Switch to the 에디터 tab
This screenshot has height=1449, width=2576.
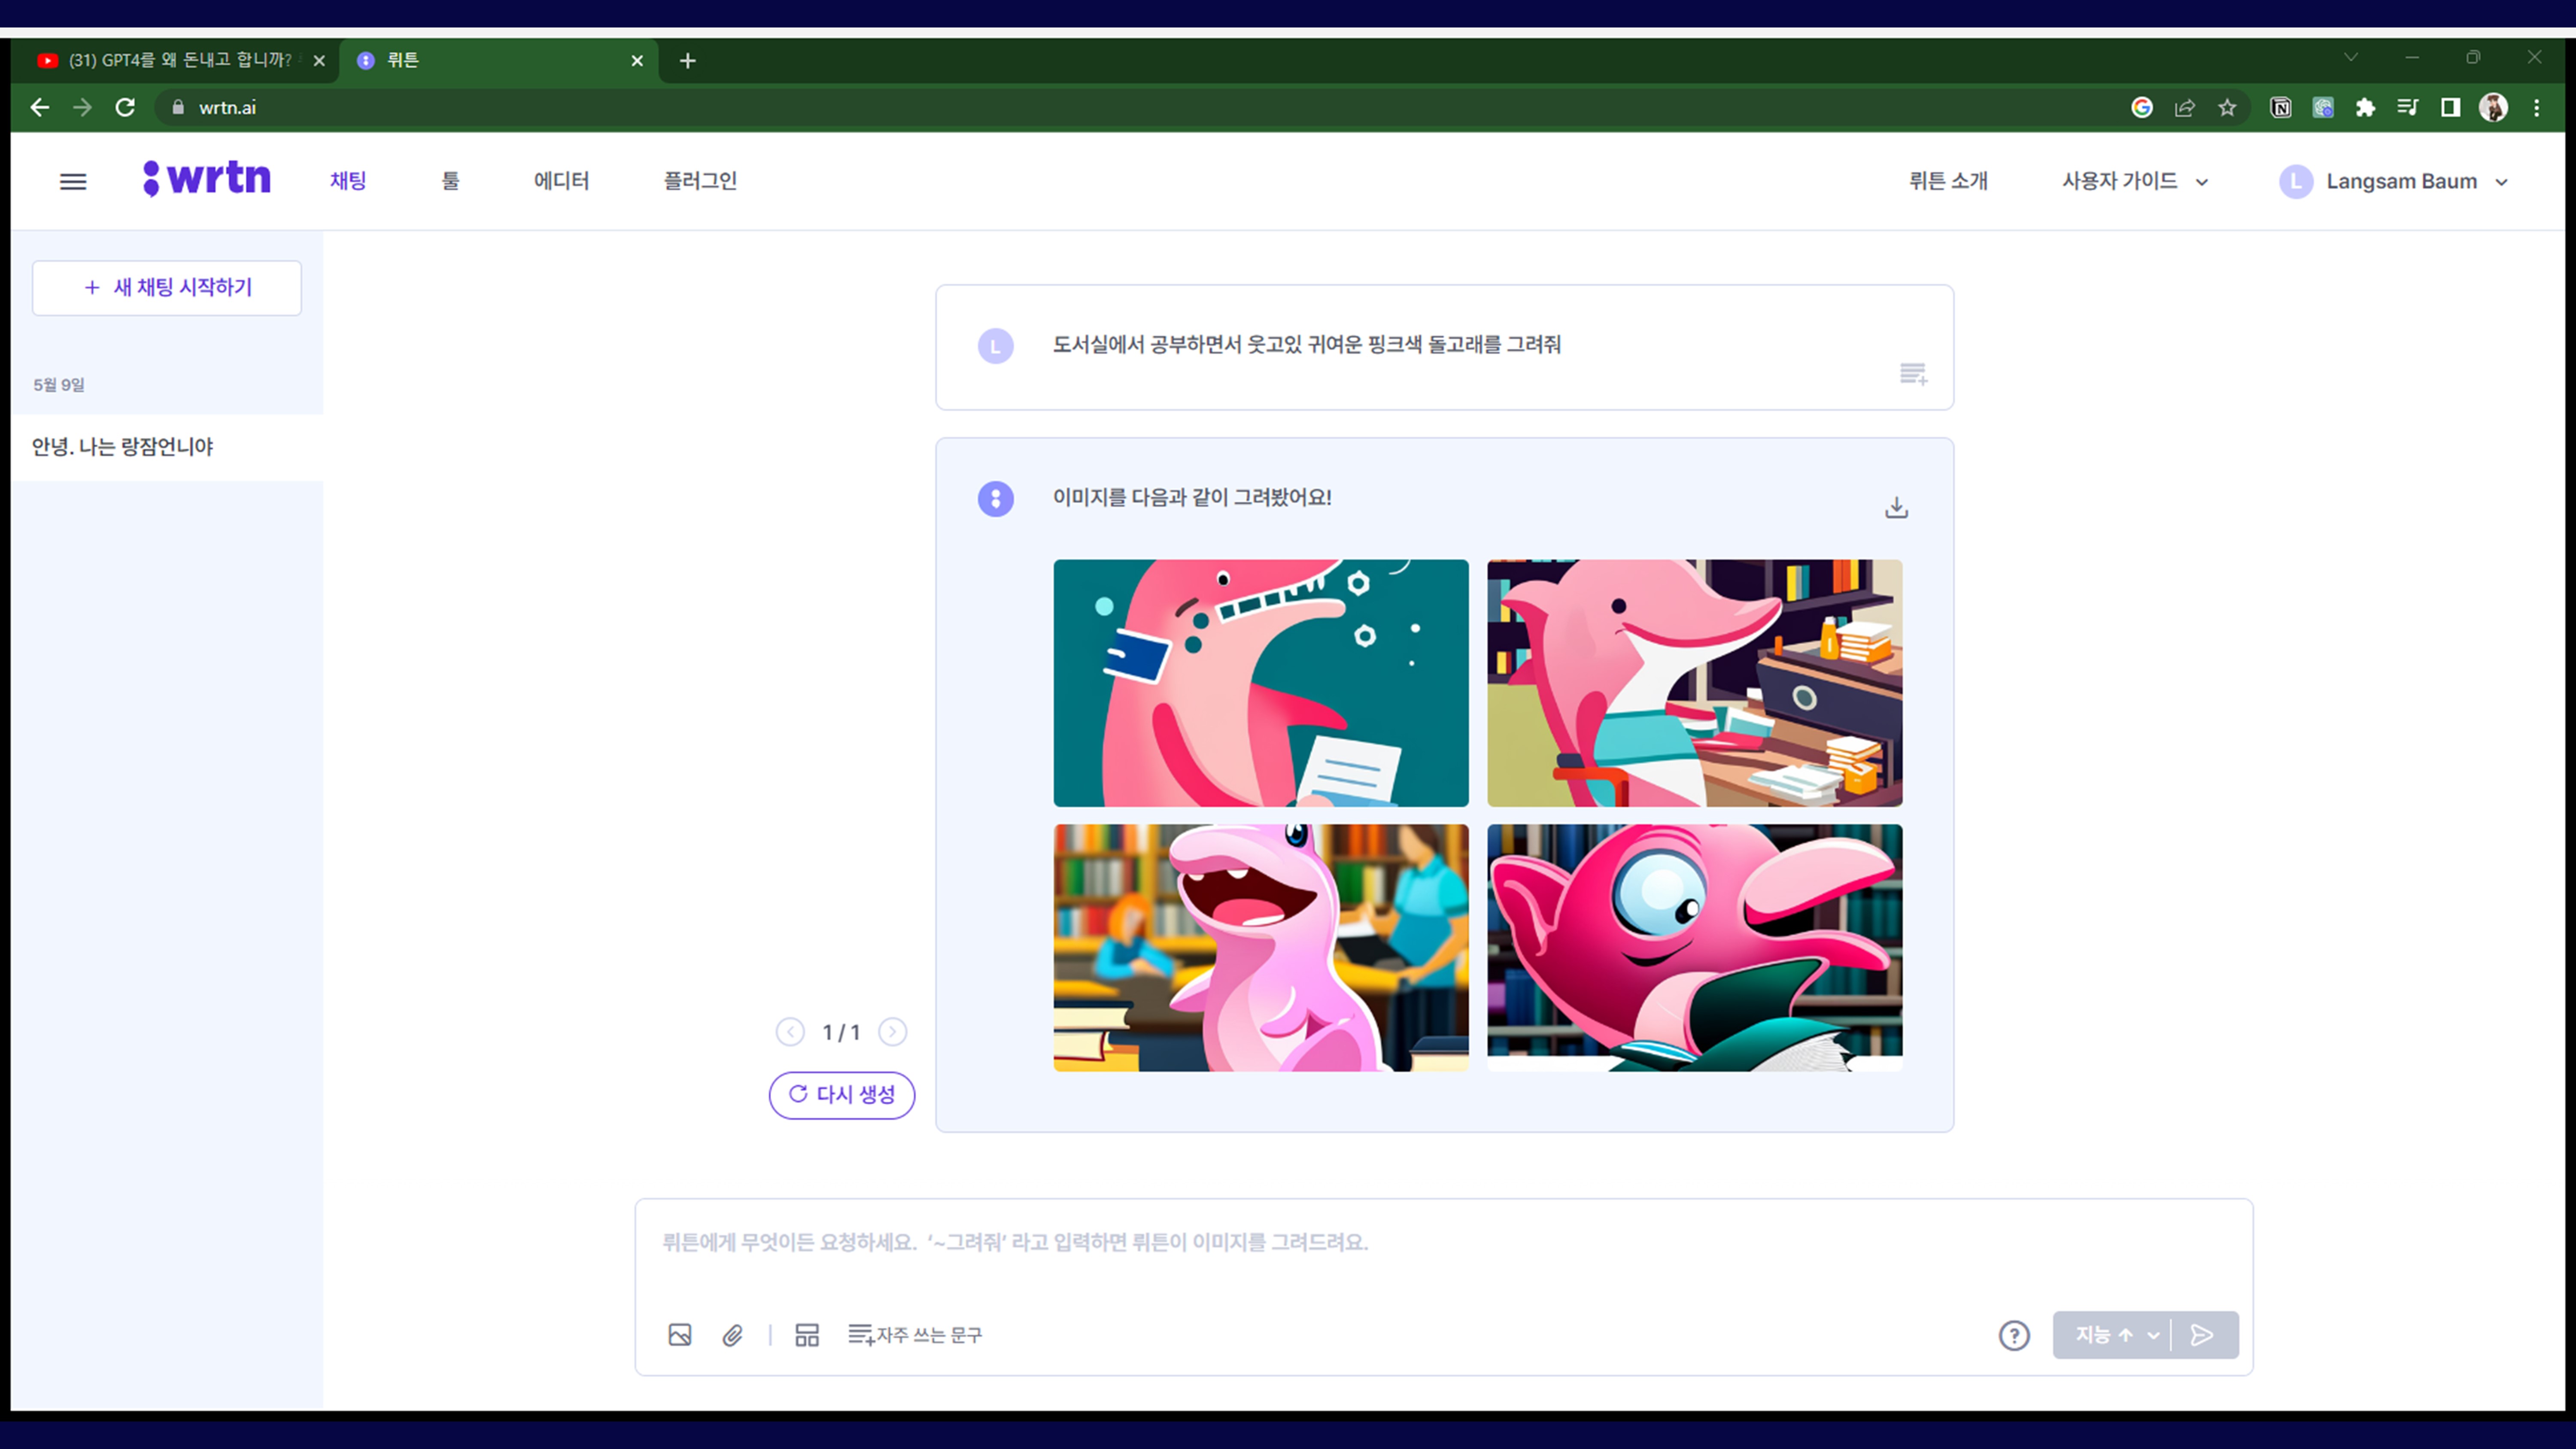click(561, 181)
